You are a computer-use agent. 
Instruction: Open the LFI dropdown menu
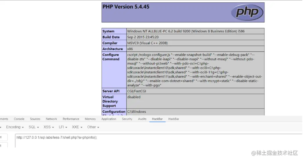coord(63,127)
